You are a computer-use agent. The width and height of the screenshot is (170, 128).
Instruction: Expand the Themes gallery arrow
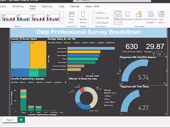coord(62,18)
